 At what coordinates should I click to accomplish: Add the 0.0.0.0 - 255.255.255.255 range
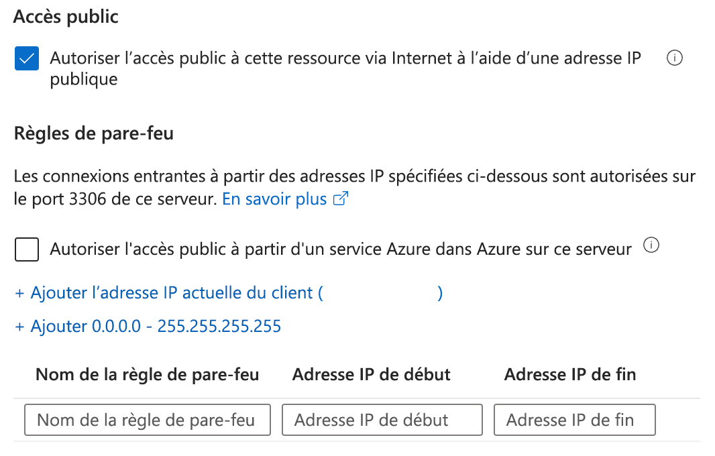(x=156, y=327)
